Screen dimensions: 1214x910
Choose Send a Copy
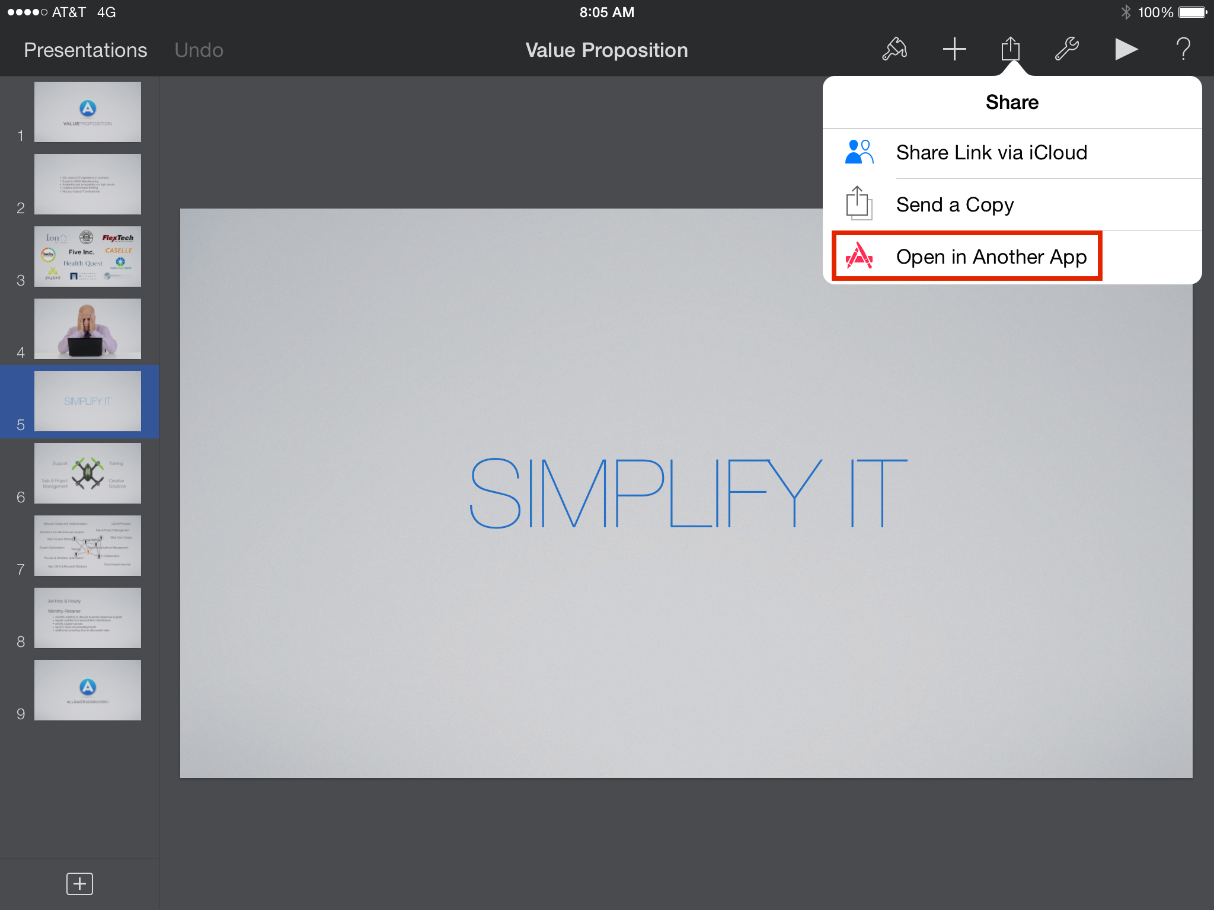point(1012,205)
